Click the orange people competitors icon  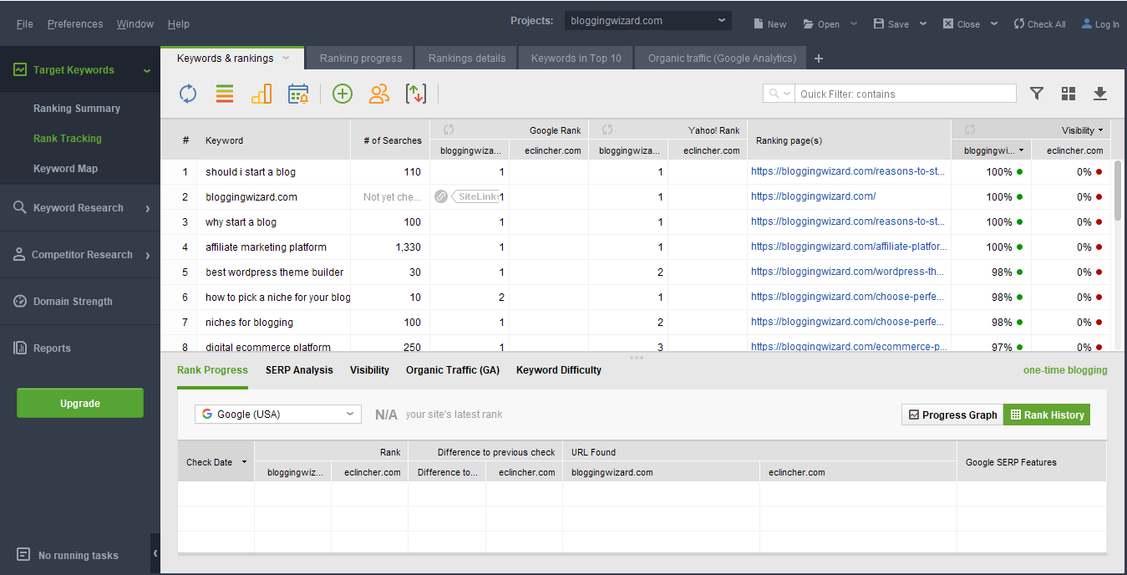click(379, 94)
